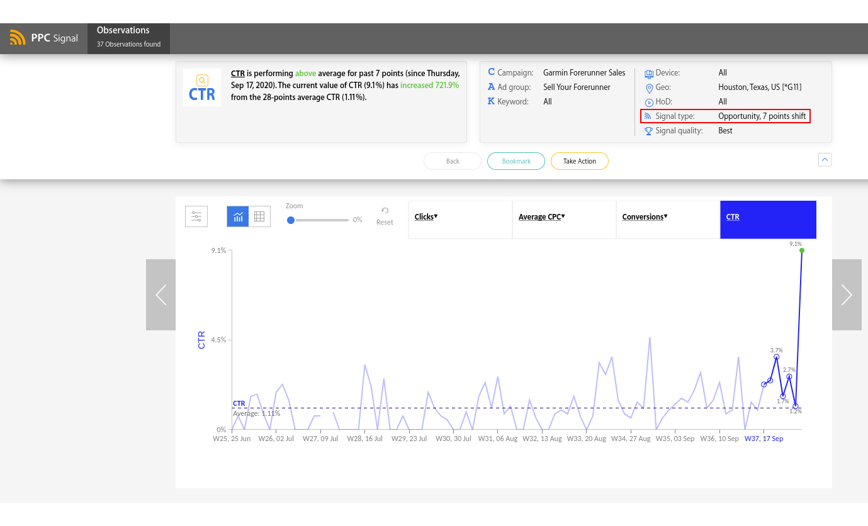The height and width of the screenshot is (526, 868).
Task: Go to previous observation arrow
Action: coord(161,294)
